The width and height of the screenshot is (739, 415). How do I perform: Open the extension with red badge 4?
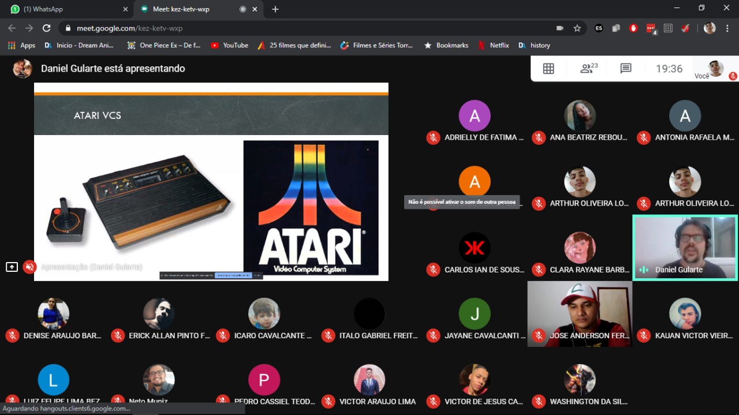point(651,28)
